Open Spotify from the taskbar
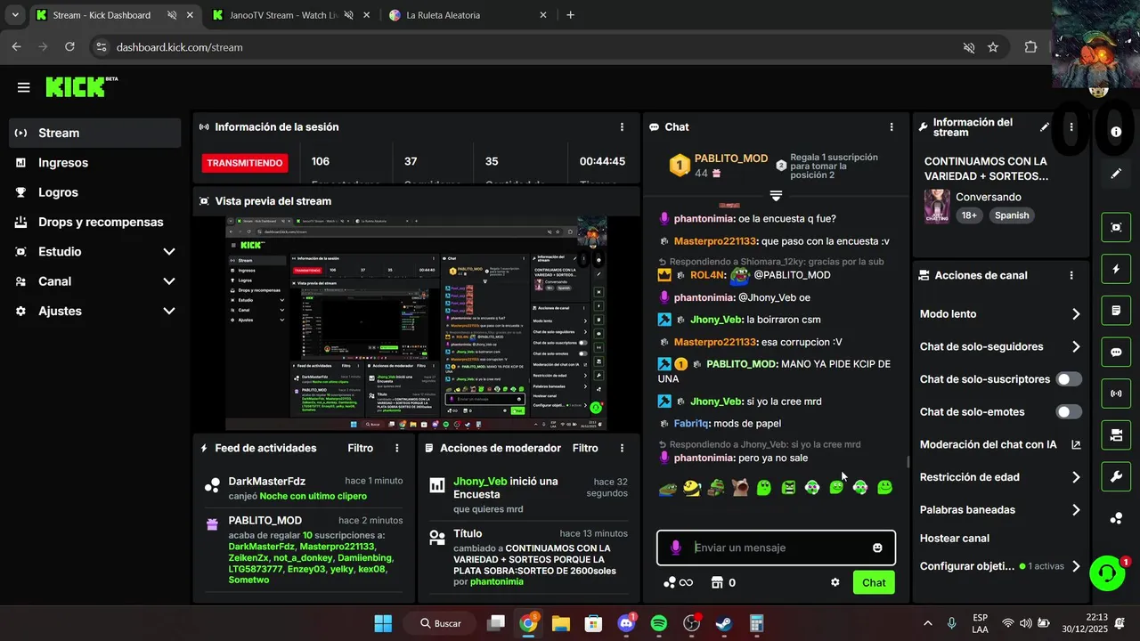 pyautogui.click(x=659, y=623)
